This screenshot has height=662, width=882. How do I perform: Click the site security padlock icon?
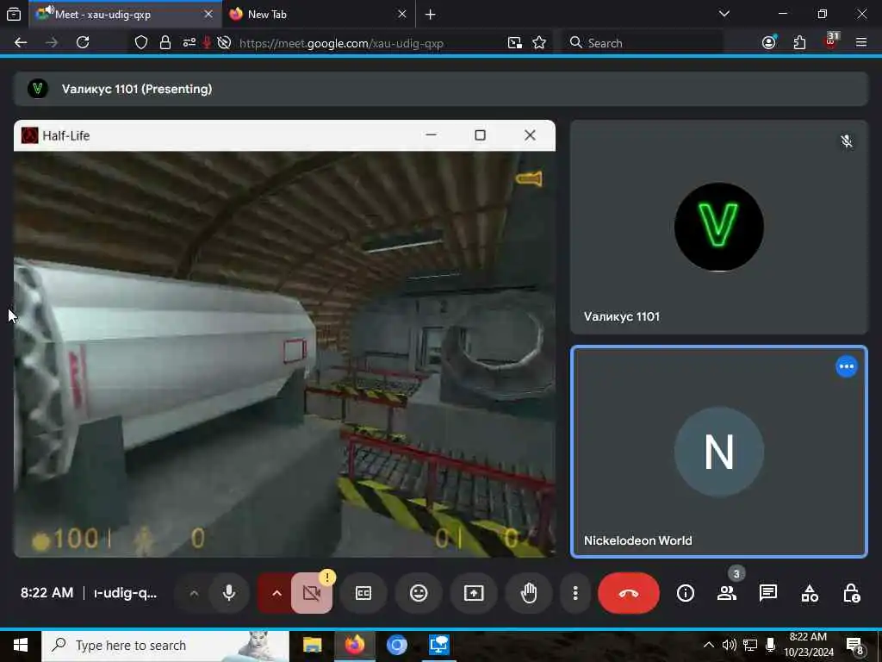165,43
